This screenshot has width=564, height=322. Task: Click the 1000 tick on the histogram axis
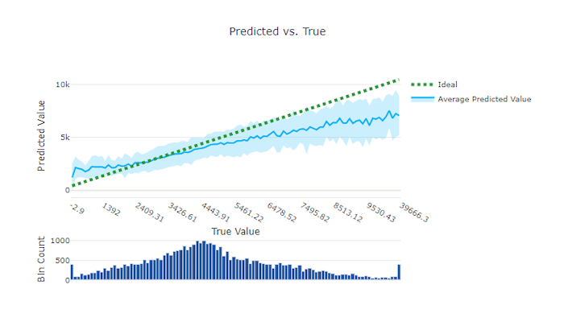(x=60, y=240)
